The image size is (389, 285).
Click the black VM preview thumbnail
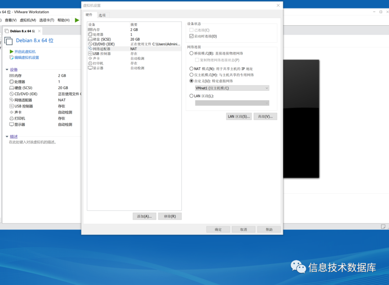[x=301, y=119]
